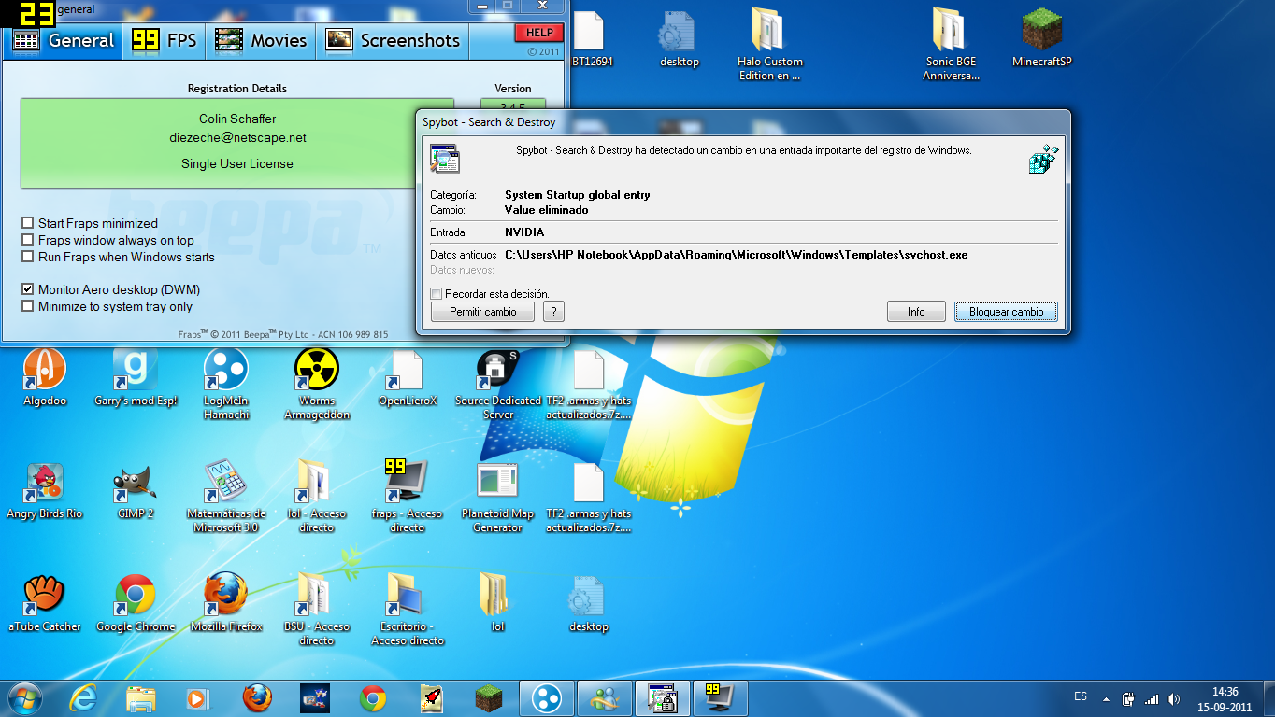Open Internet Explorer from the taskbar

point(83,698)
